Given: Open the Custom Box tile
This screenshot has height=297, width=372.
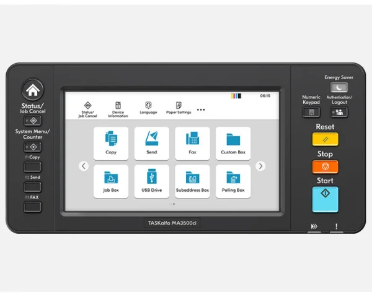Looking at the screenshot, I should (x=233, y=143).
